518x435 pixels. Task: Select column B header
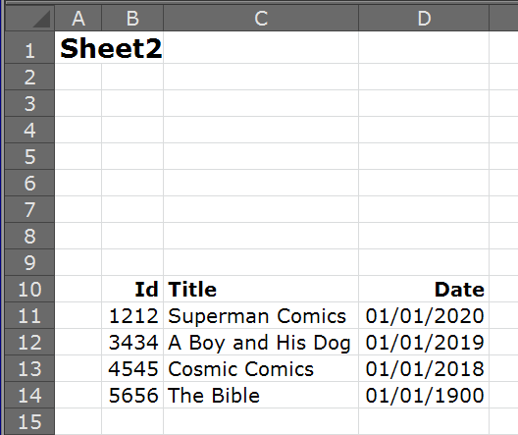[132, 19]
